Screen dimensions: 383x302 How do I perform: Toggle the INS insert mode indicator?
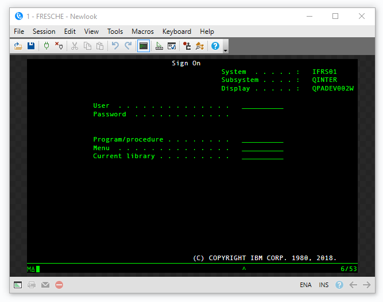tap(324, 285)
